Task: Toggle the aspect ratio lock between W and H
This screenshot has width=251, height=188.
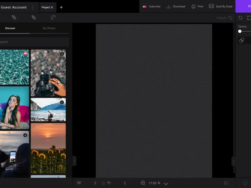Action: (103, 183)
